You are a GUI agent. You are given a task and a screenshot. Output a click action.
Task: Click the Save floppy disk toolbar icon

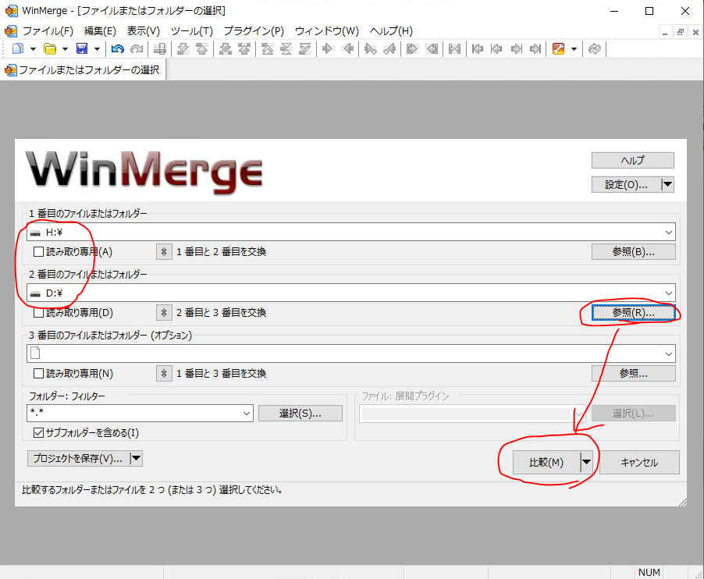click(x=82, y=48)
